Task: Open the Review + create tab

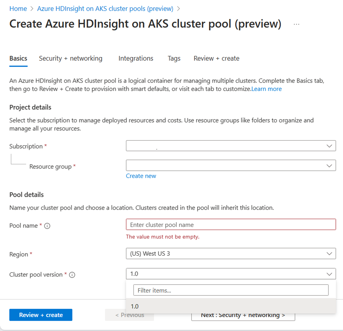Action: point(216,58)
